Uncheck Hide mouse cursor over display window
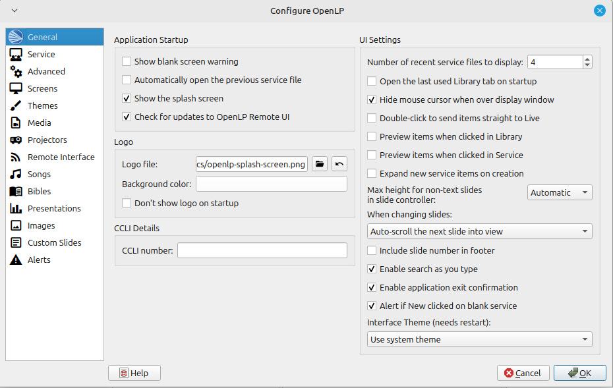The height and width of the screenshot is (388, 613). (372, 100)
